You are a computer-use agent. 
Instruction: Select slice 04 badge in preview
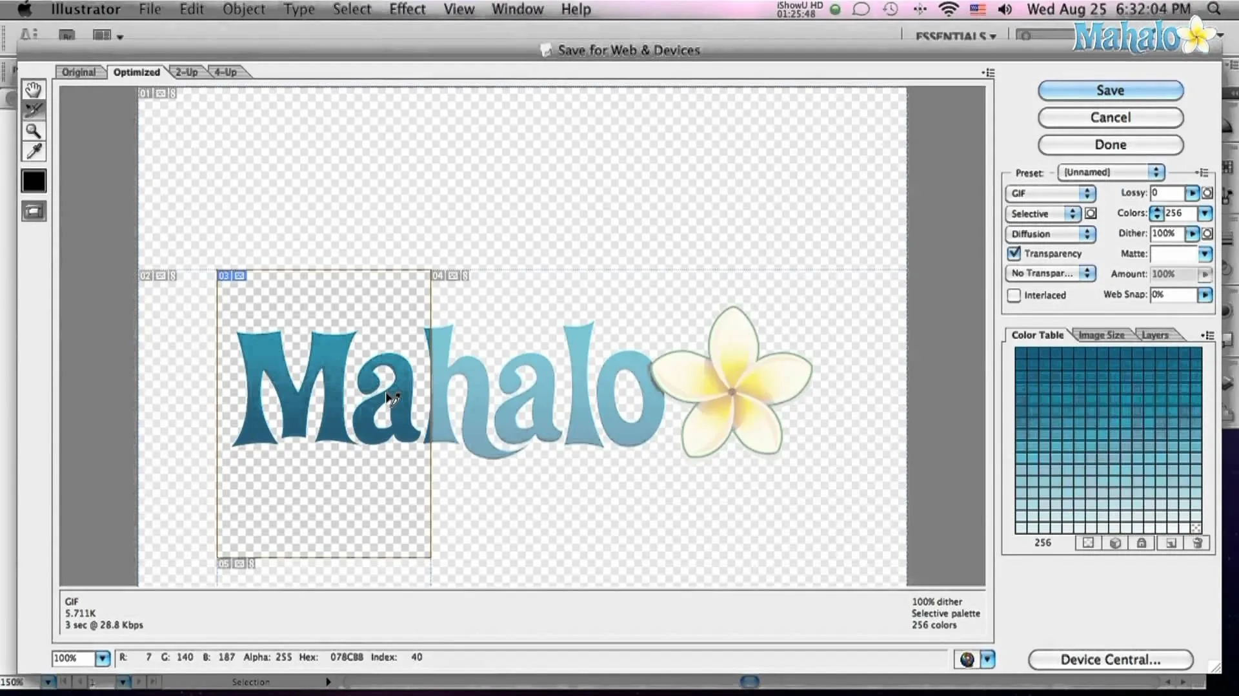point(450,276)
